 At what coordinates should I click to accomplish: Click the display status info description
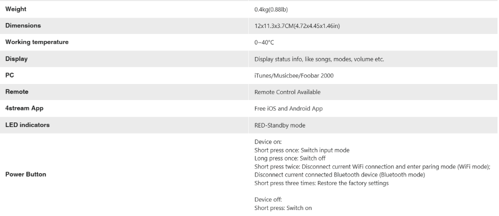tap(319, 59)
